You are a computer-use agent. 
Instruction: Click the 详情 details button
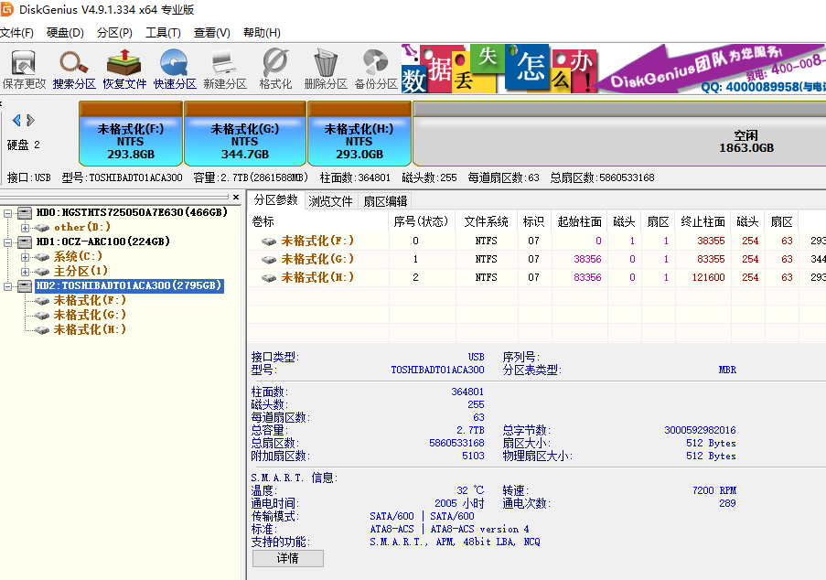coord(287,558)
